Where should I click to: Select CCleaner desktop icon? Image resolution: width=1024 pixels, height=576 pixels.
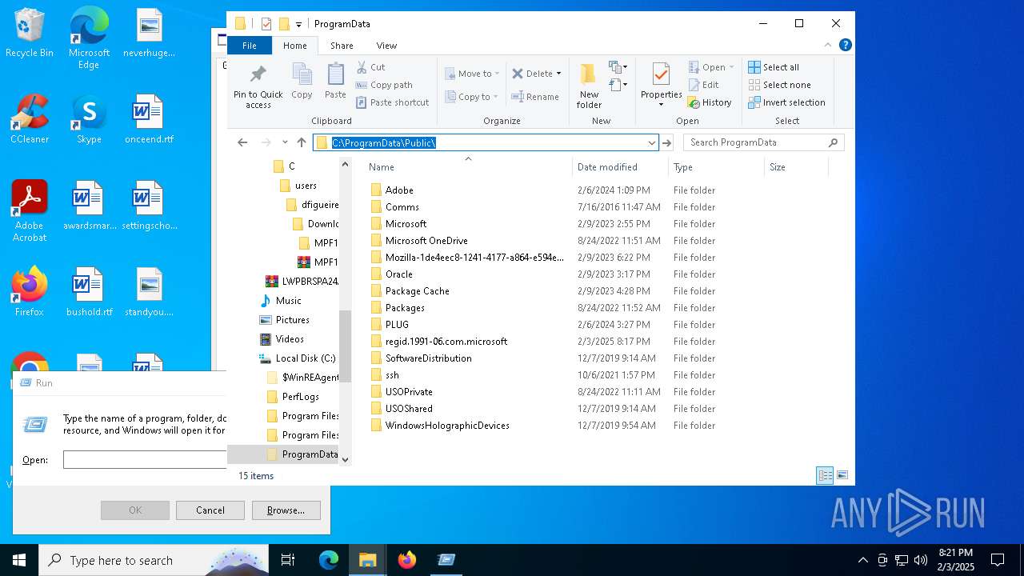[30, 119]
